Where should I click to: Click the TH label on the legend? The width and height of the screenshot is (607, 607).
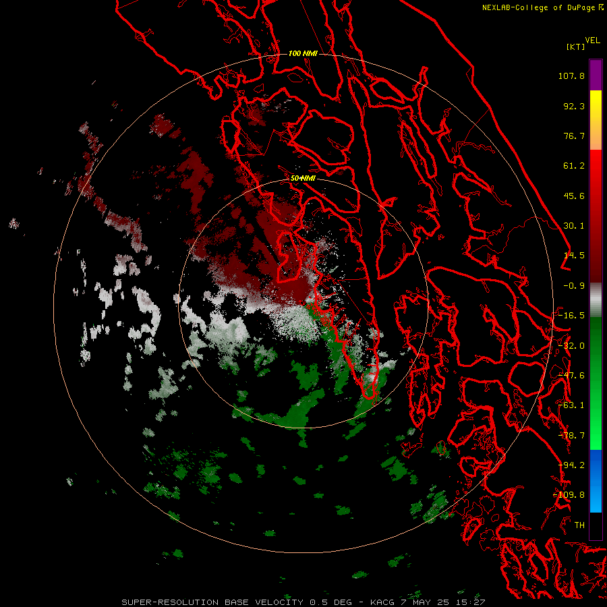pos(579,525)
